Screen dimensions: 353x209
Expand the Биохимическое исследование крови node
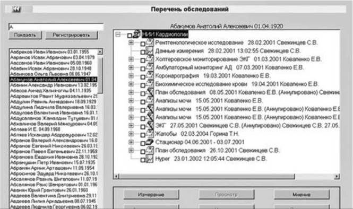[x=131, y=84]
